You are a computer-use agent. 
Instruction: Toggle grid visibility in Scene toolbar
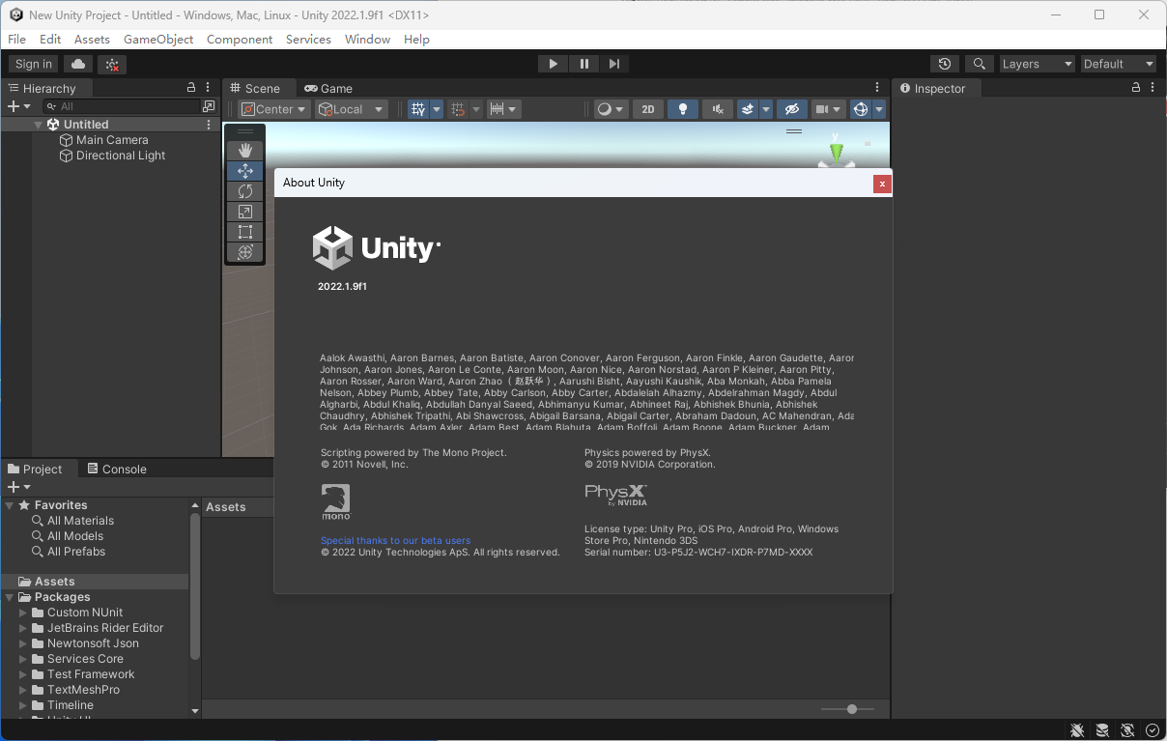click(x=418, y=109)
